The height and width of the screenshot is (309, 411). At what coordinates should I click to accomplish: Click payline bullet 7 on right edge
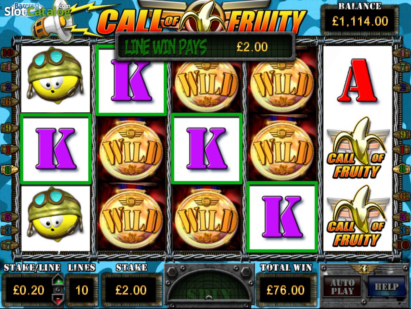[x=401, y=67]
